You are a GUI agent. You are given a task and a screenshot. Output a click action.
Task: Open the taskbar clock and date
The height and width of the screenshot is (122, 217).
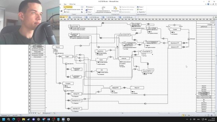pyautogui.click(x=212, y=119)
